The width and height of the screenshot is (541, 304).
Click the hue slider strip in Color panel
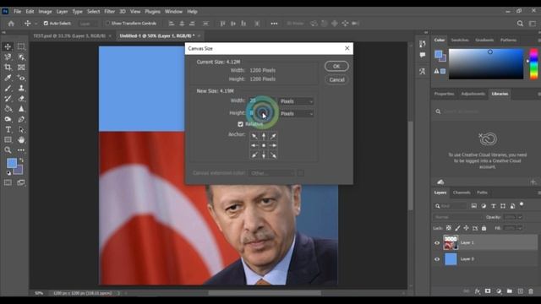tap(533, 64)
